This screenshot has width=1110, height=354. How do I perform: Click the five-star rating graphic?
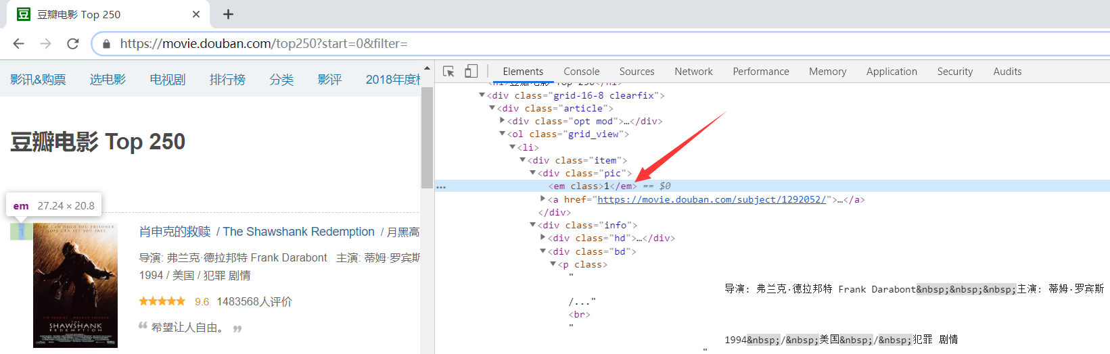click(x=162, y=301)
